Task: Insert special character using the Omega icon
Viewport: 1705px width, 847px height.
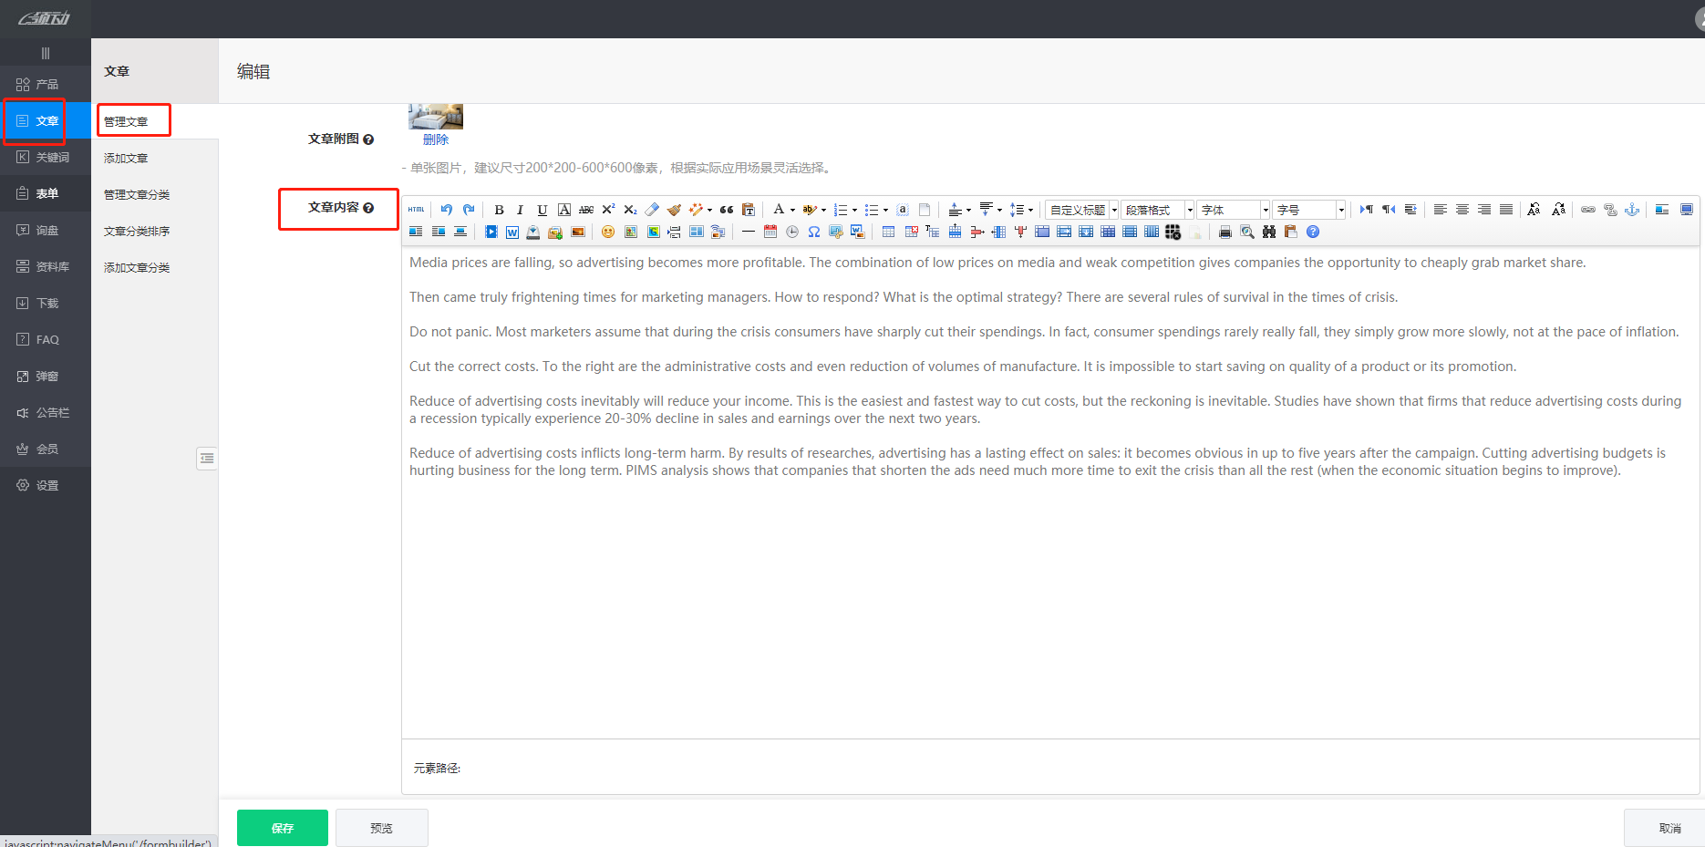Action: [x=814, y=232]
